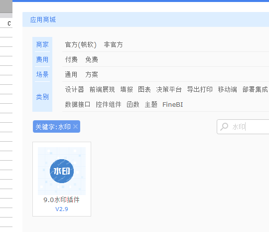Select the 图表 category

144,89
